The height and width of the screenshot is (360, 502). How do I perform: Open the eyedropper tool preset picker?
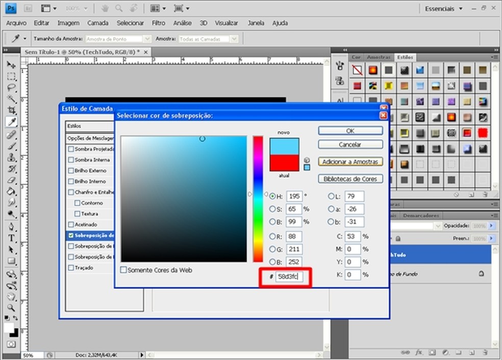coord(26,39)
